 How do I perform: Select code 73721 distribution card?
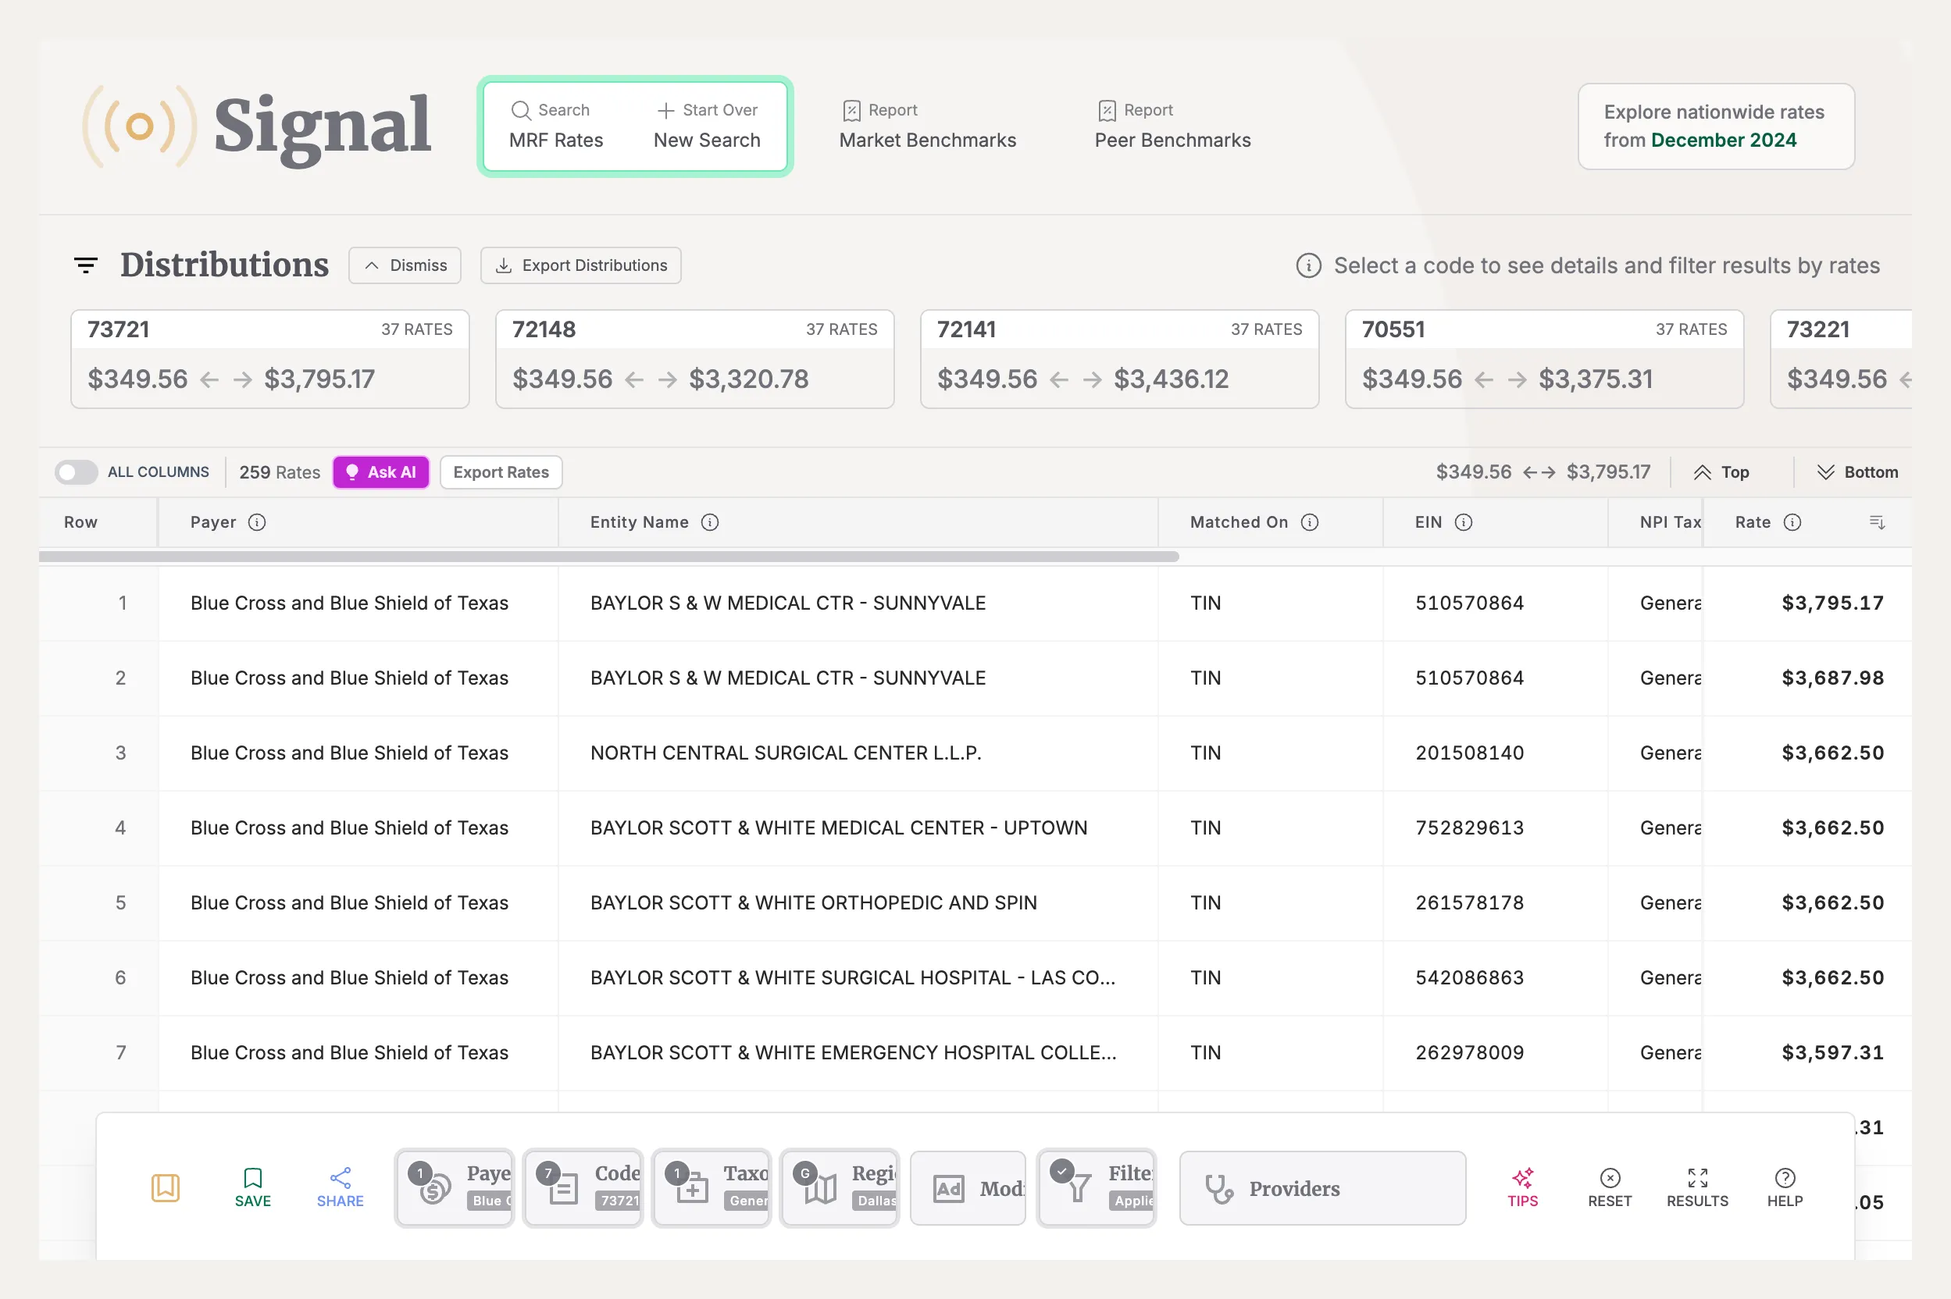coord(270,359)
